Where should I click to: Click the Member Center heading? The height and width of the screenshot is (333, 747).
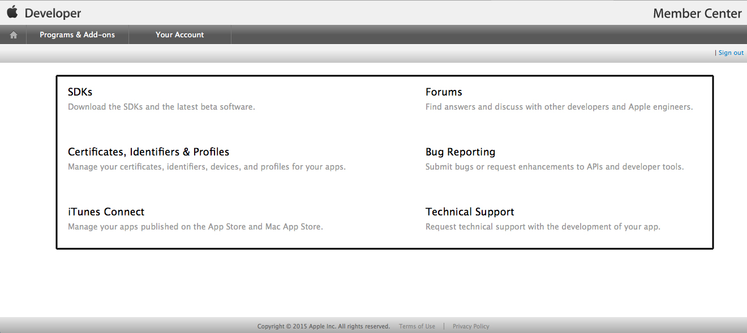697,14
